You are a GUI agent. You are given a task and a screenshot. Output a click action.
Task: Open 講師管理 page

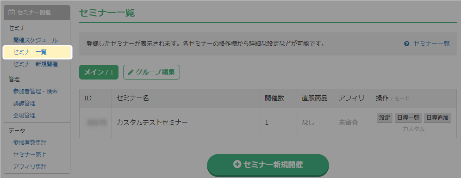pos(25,104)
